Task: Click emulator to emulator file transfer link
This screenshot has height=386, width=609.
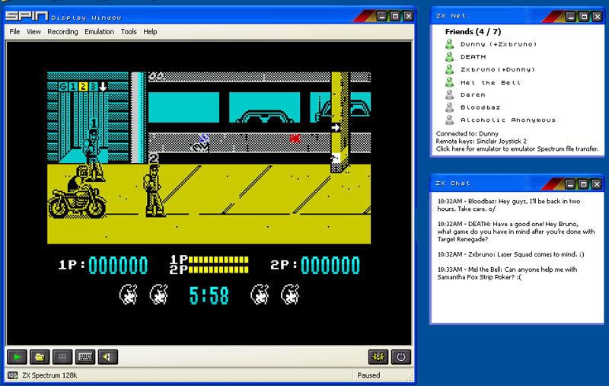Action: coord(517,148)
